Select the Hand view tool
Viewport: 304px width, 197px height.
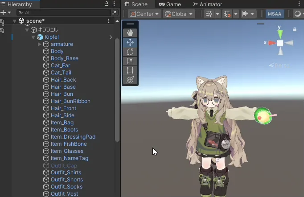[130, 33]
